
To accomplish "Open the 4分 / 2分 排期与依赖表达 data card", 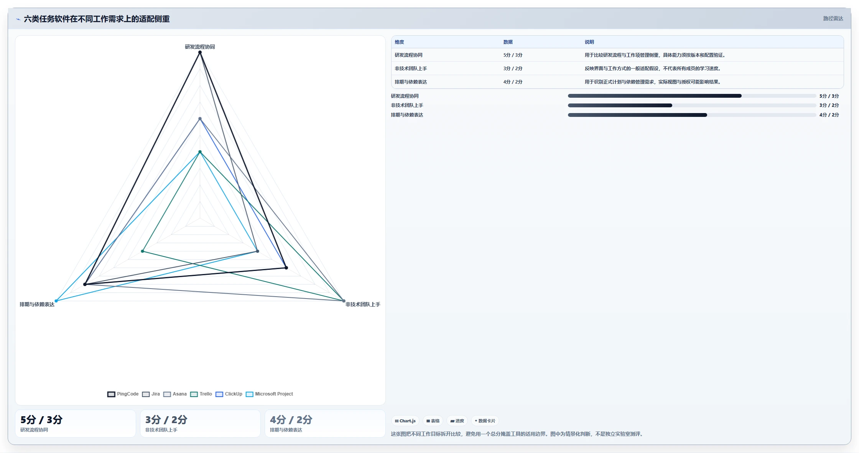I will (325, 423).
